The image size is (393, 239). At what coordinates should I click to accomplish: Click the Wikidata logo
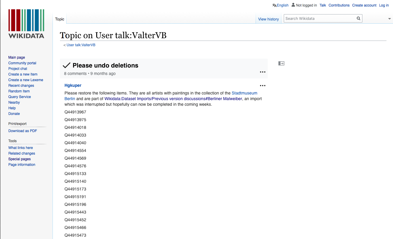click(26, 24)
